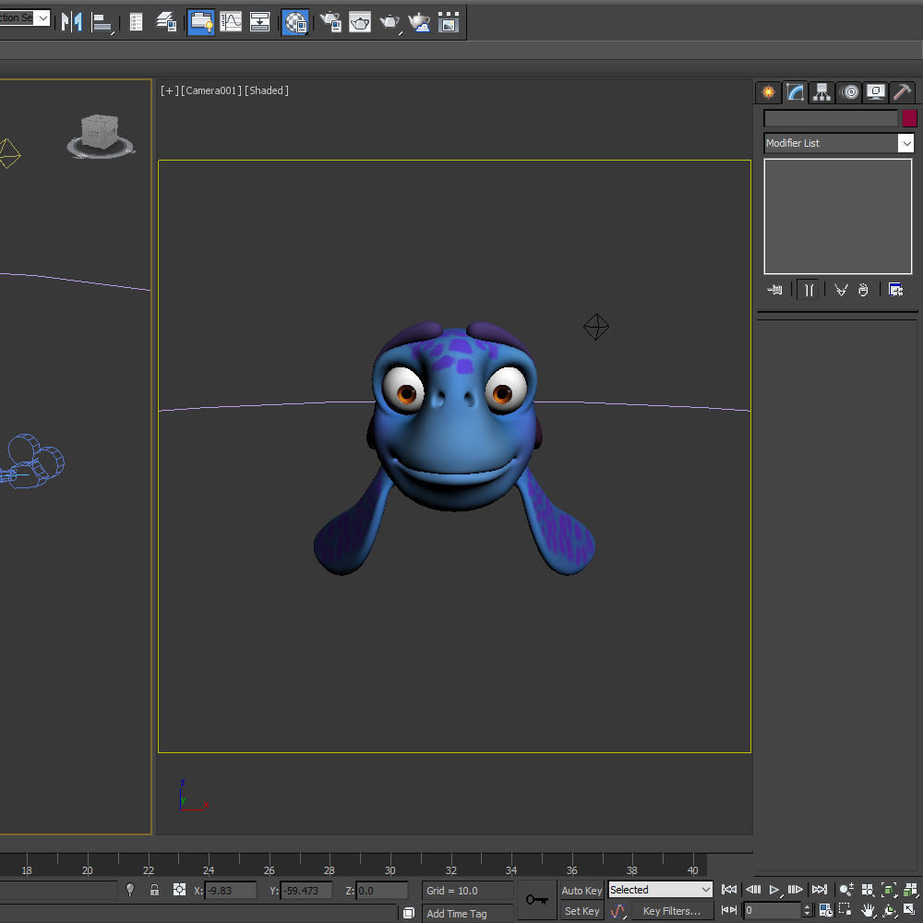Open the object color swatch
Screen dimensions: 923x923
coord(909,118)
